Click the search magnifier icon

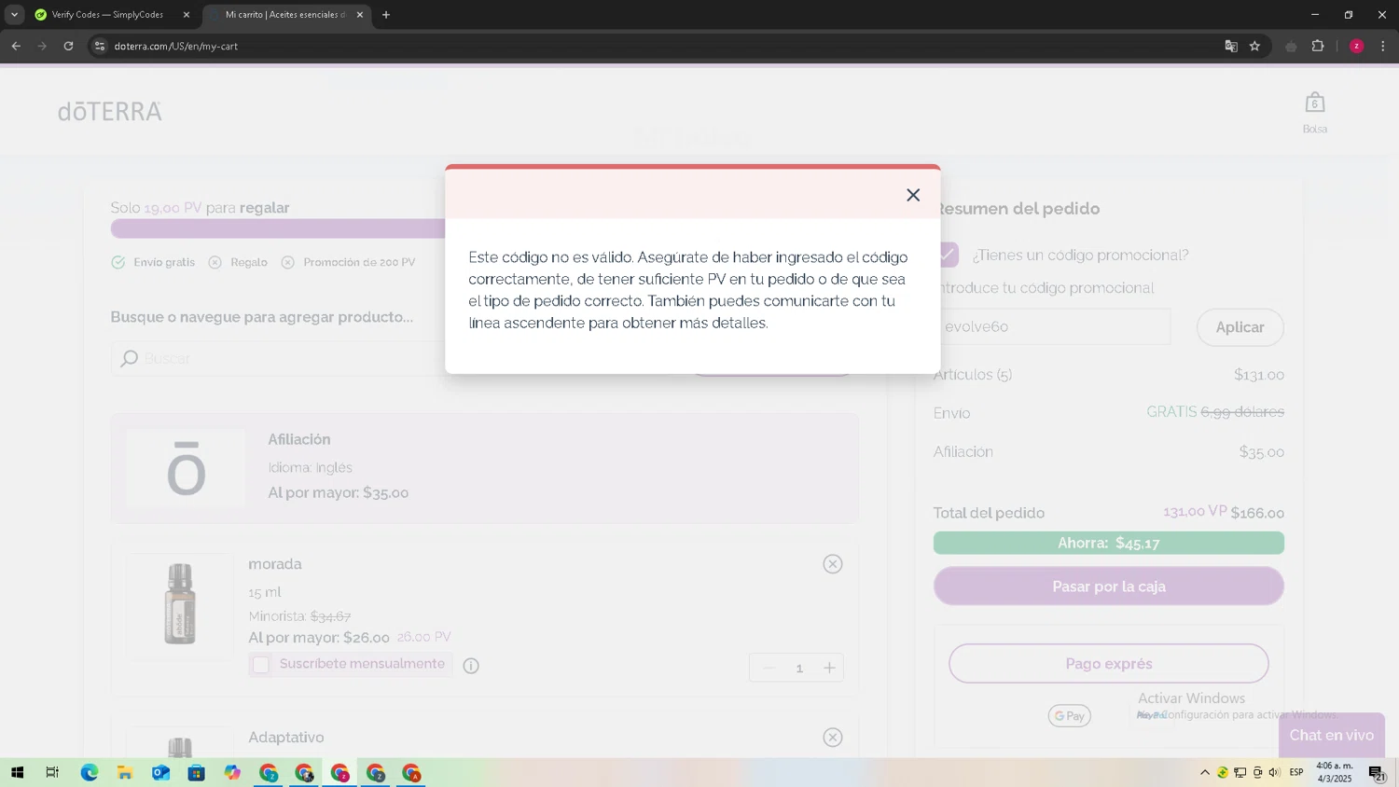(130, 358)
